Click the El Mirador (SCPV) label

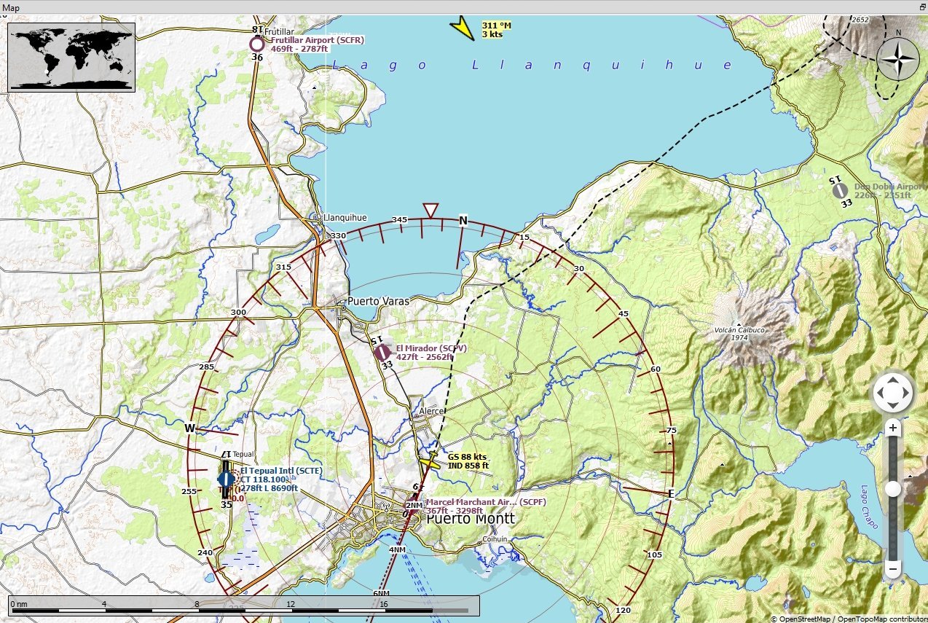click(x=431, y=348)
